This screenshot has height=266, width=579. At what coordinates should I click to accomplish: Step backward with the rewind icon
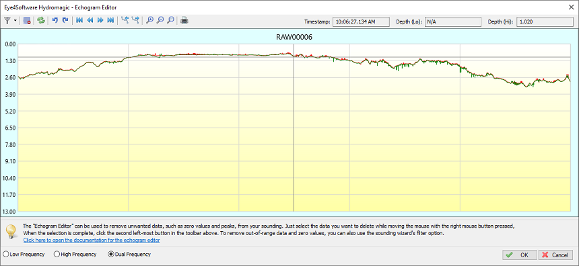pyautogui.click(x=90, y=21)
